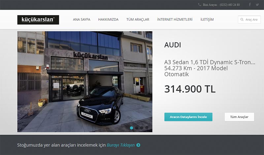The width and height of the screenshot is (264, 155).
Task: Open the Twitter icon in top bar
Action: [x=257, y=5]
